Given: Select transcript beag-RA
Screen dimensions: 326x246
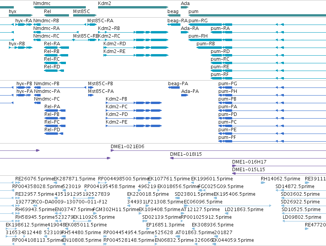Looking at the screenshot, I should pos(177,21).
